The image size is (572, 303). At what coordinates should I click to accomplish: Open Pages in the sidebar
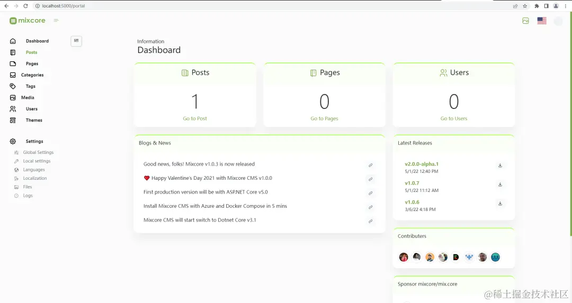32,64
